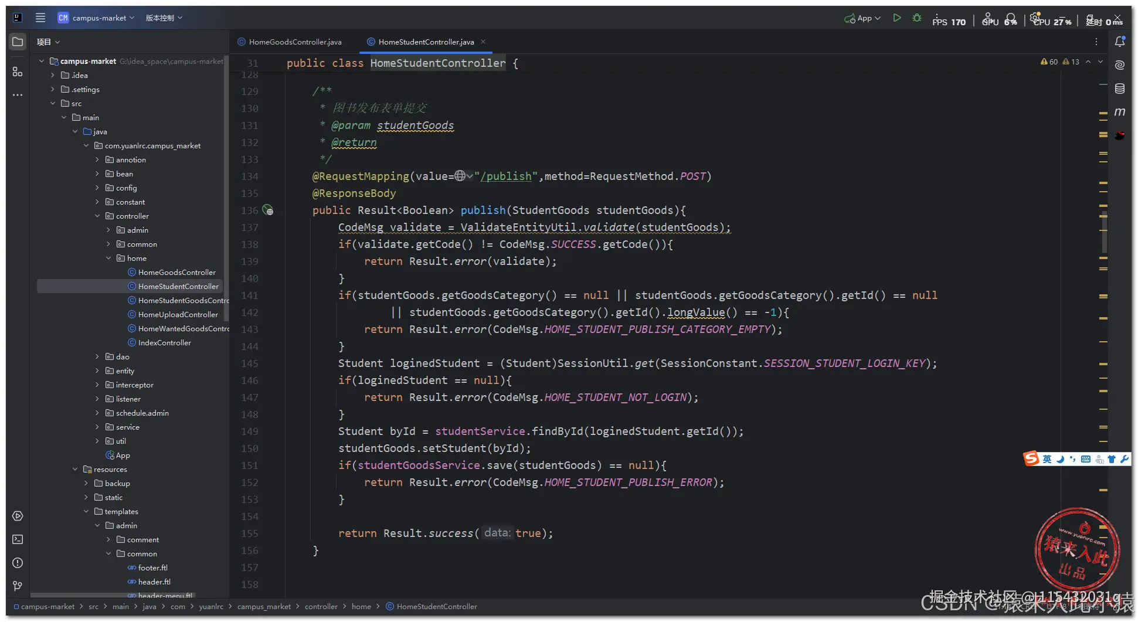This screenshot has height=622, width=1138.
Task: Open HomeUploadController in project tree
Action: point(173,314)
